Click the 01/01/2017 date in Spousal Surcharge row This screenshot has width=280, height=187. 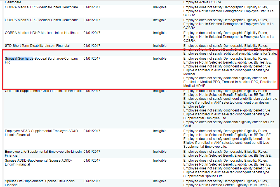[x=92, y=59]
